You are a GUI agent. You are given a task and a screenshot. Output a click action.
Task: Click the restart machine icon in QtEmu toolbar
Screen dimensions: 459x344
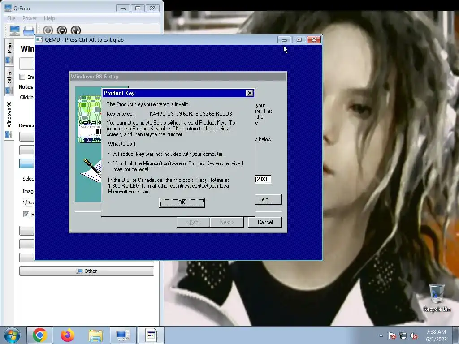(x=75, y=30)
